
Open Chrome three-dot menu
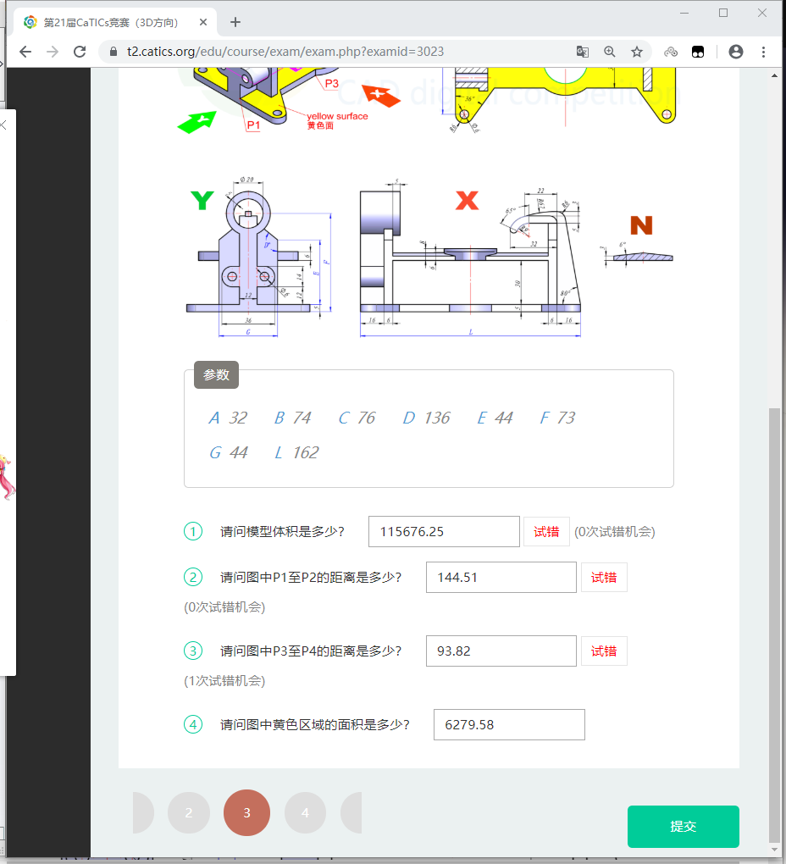click(x=764, y=52)
